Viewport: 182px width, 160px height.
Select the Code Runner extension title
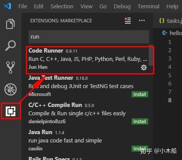(46, 50)
